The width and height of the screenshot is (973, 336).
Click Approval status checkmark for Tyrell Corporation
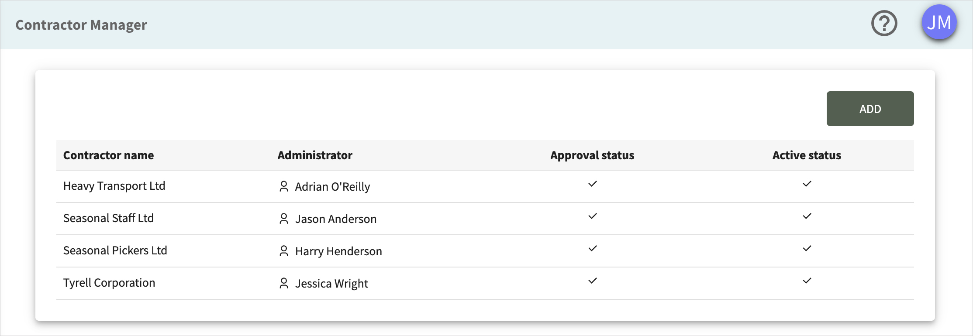tap(593, 281)
